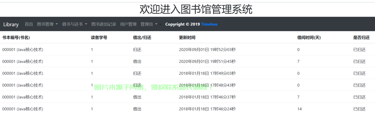Viewport: 375px width, 139px height.
Task: Click the 更新时间 column header
Action: (x=187, y=38)
